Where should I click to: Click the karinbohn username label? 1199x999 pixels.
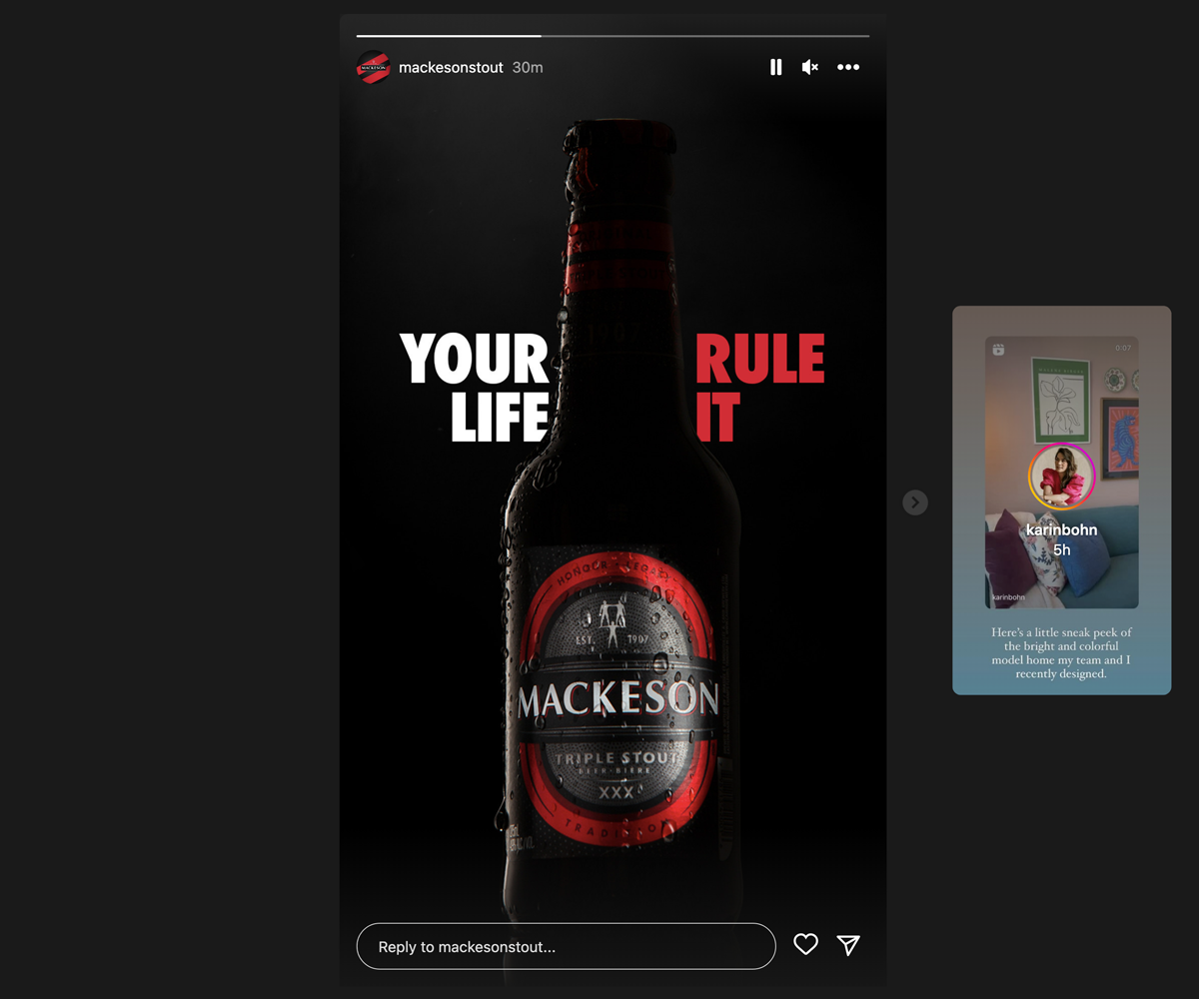coord(1061,529)
